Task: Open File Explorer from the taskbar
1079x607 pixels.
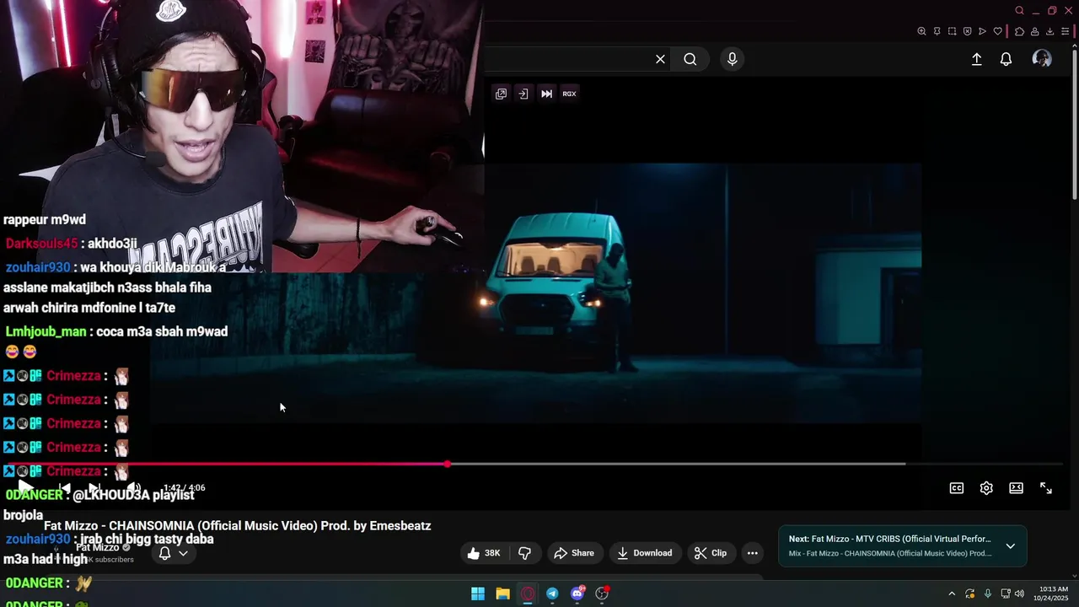Action: [502, 594]
